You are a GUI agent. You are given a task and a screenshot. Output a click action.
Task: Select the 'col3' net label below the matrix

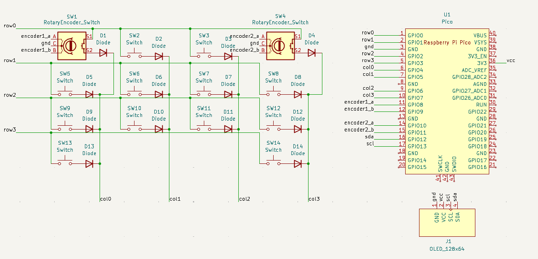pyautogui.click(x=314, y=199)
